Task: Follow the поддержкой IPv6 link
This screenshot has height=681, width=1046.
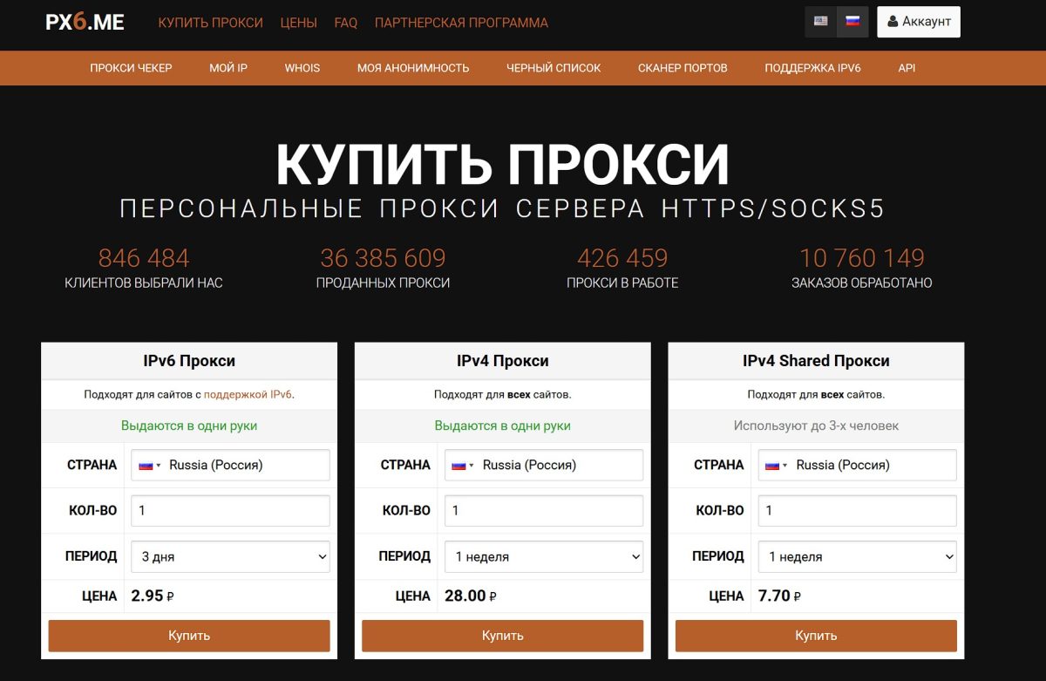Action: tap(248, 395)
